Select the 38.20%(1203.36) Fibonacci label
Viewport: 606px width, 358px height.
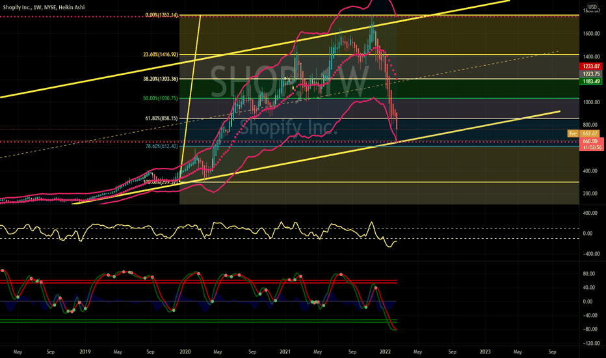coord(161,79)
